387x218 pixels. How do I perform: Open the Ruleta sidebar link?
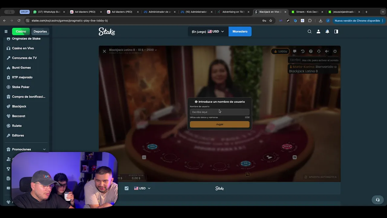pos(17,126)
